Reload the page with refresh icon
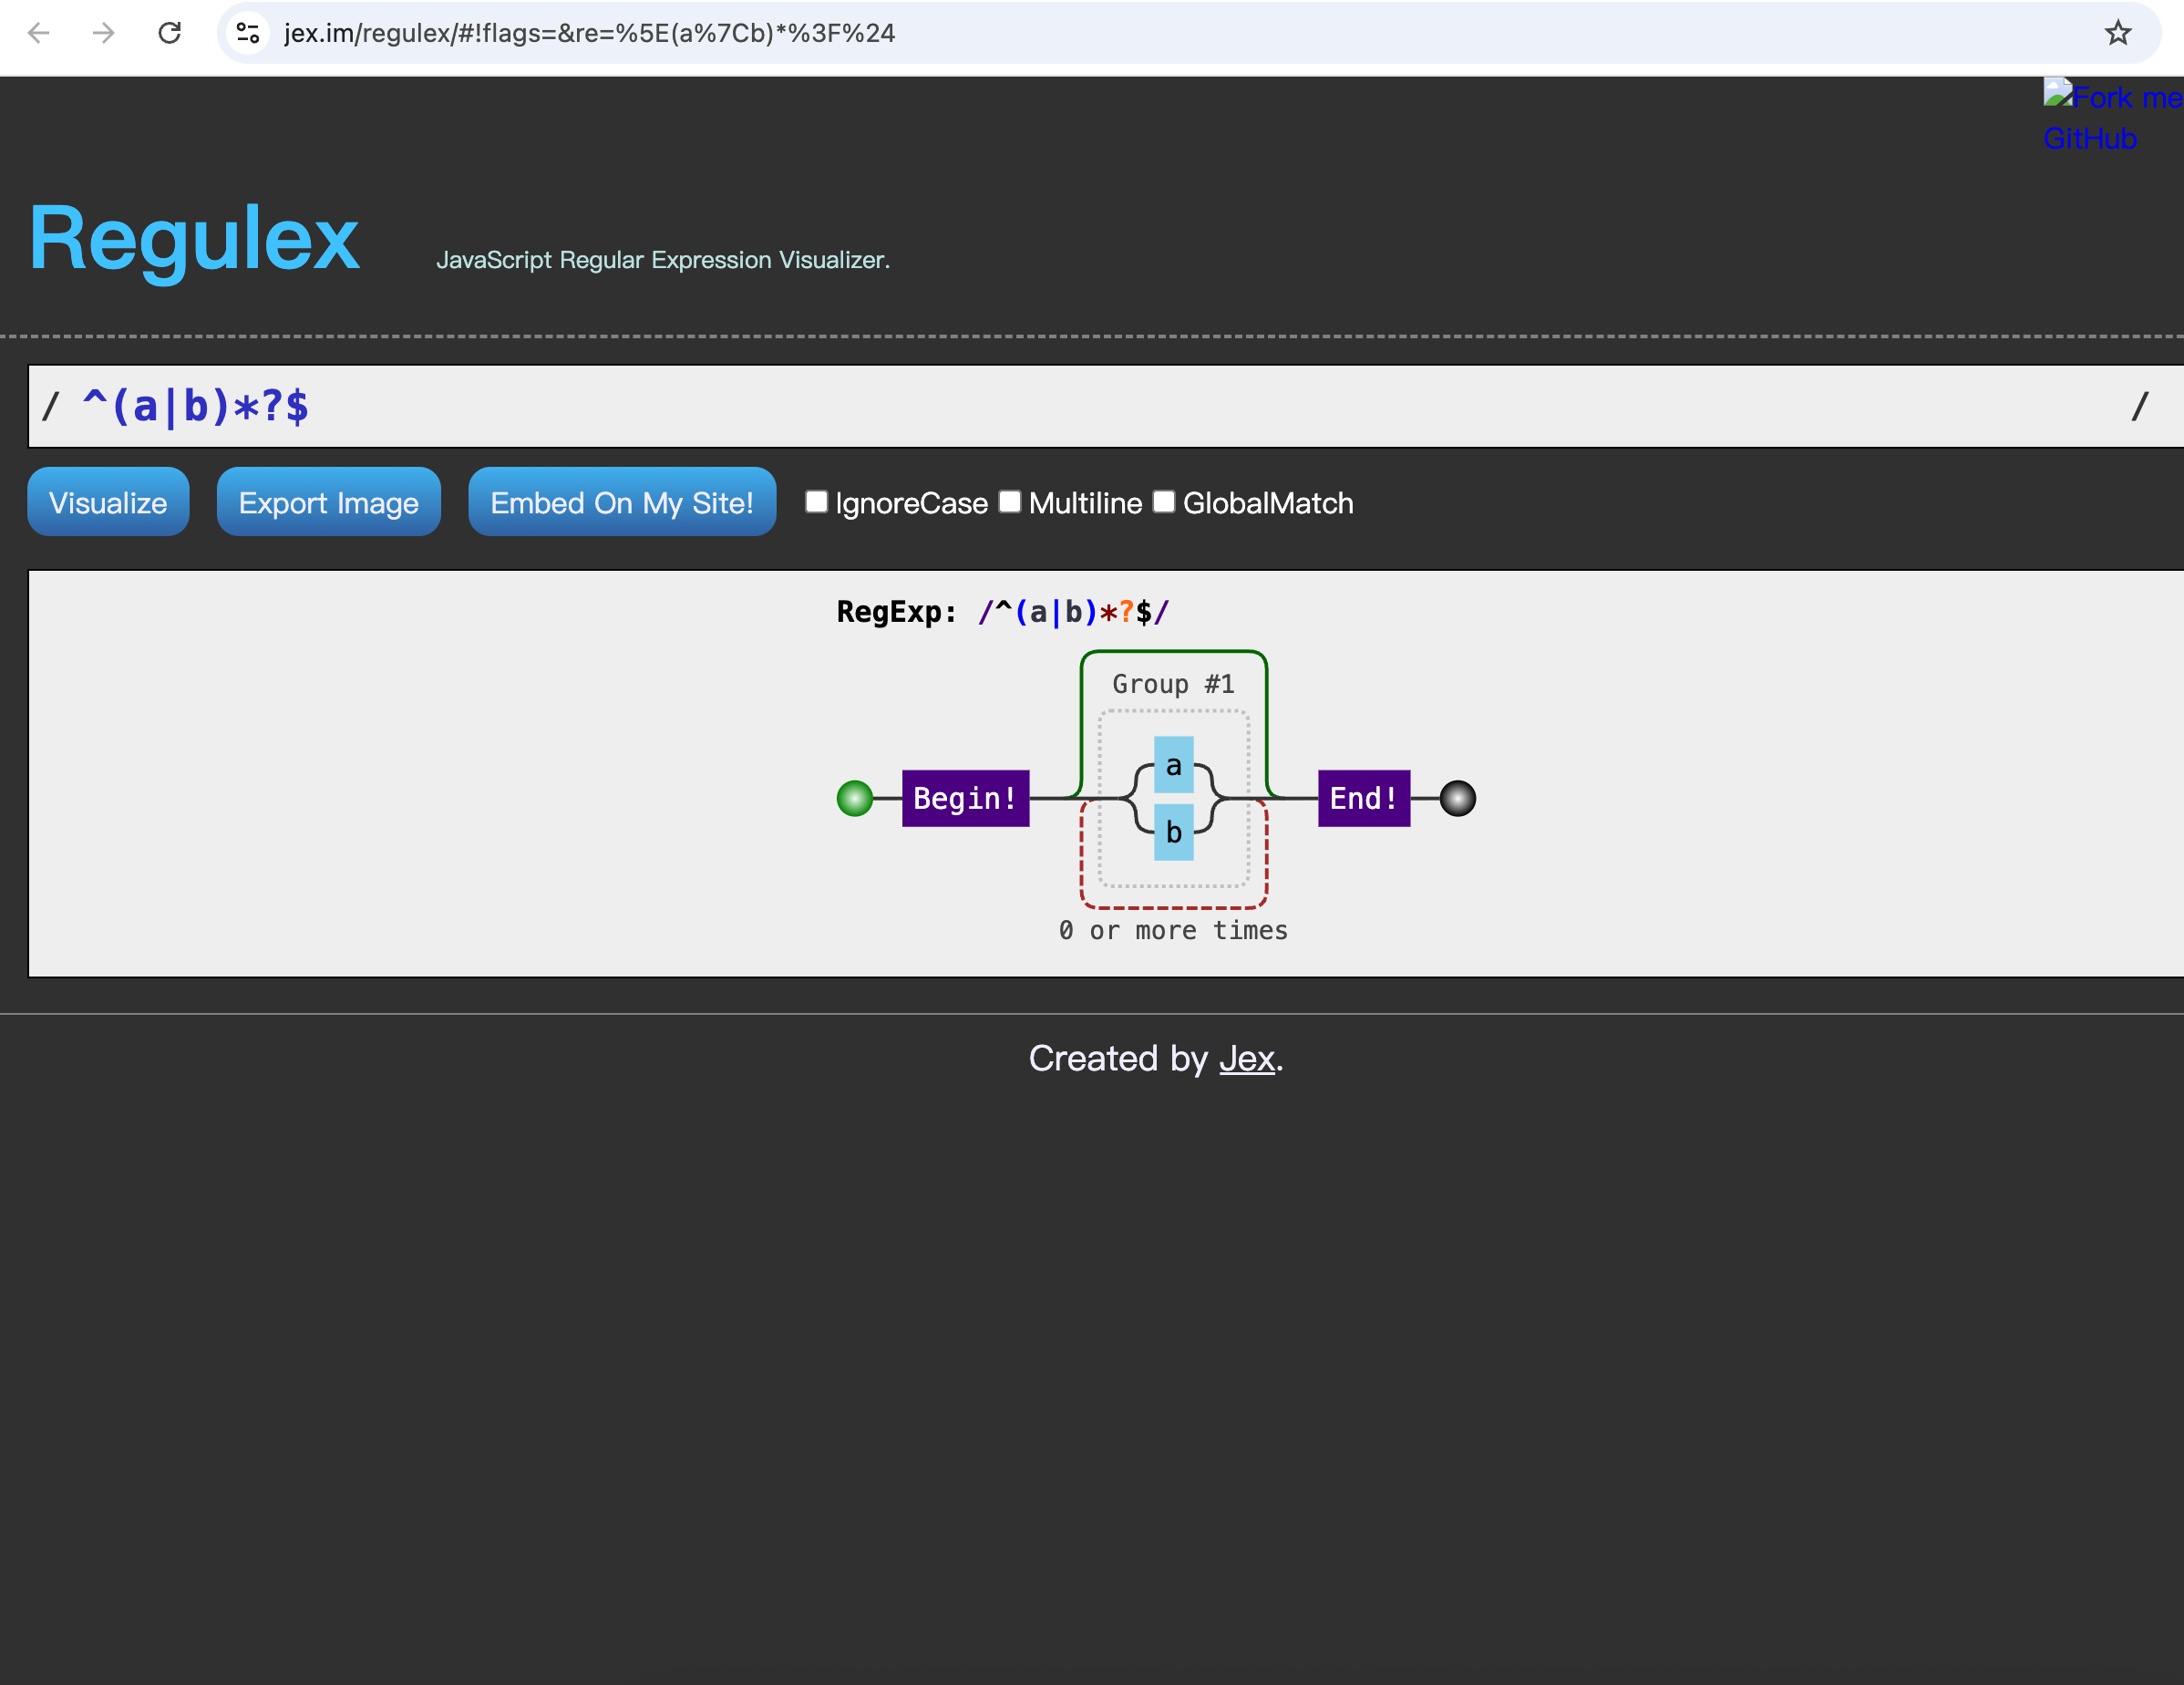This screenshot has width=2184, height=1685. pyautogui.click(x=170, y=33)
